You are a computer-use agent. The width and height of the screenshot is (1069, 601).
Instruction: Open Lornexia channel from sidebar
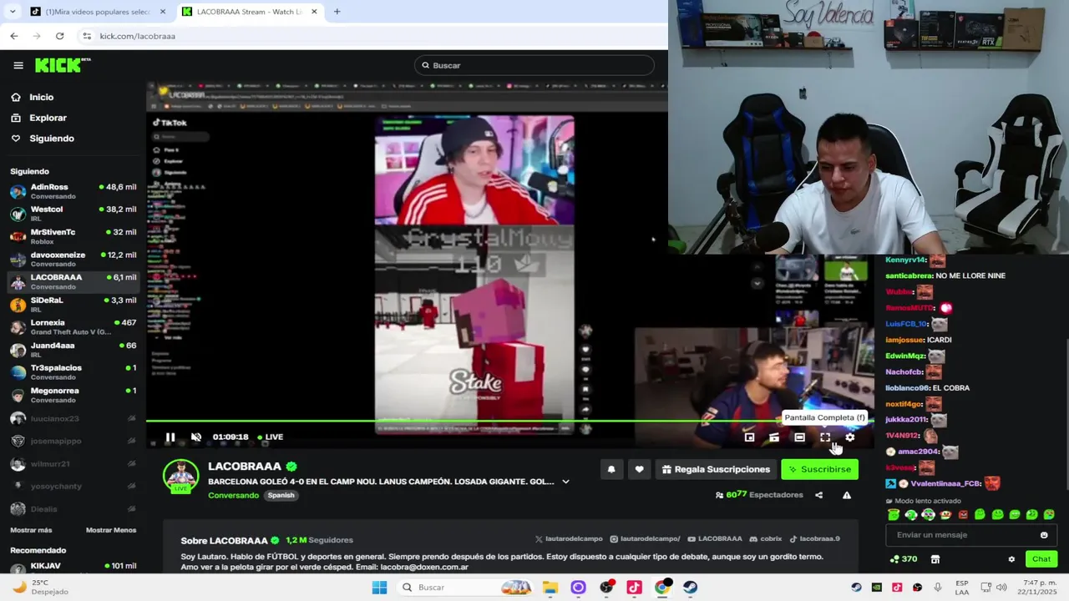[73, 327]
